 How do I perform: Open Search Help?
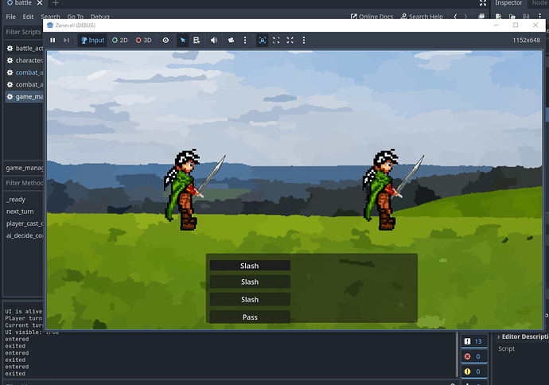[422, 17]
